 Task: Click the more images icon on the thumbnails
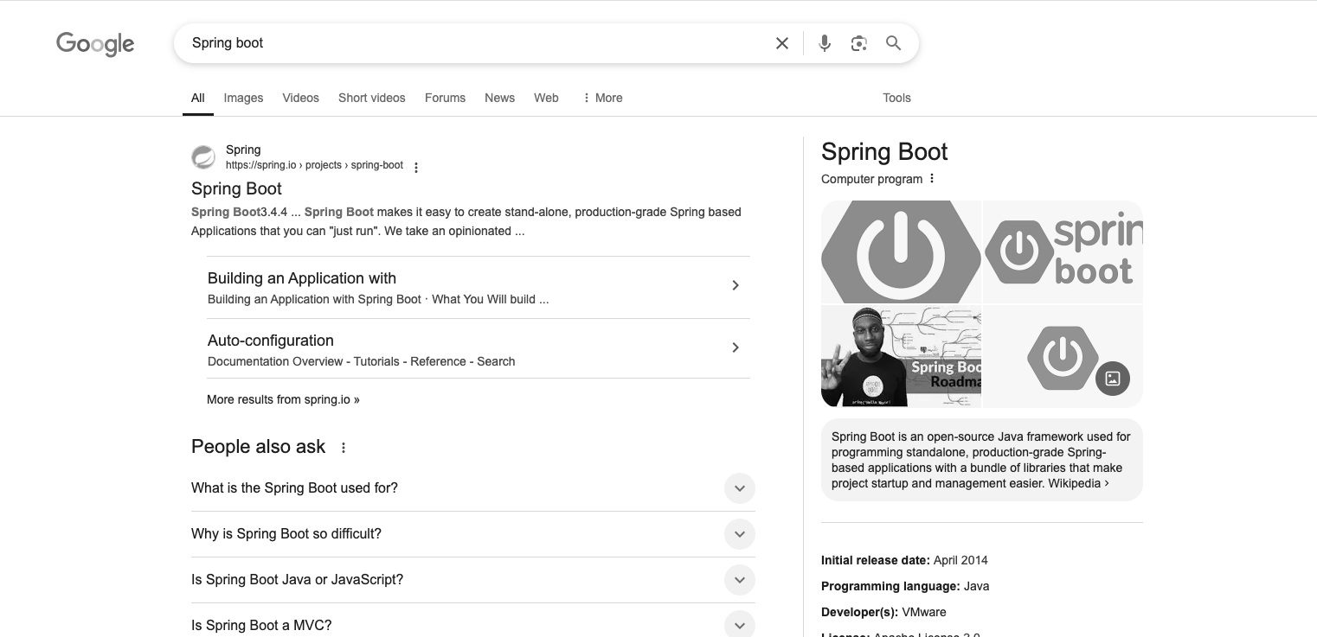[x=1113, y=379]
